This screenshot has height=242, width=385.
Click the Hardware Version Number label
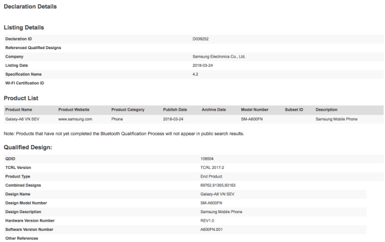pos(29,221)
